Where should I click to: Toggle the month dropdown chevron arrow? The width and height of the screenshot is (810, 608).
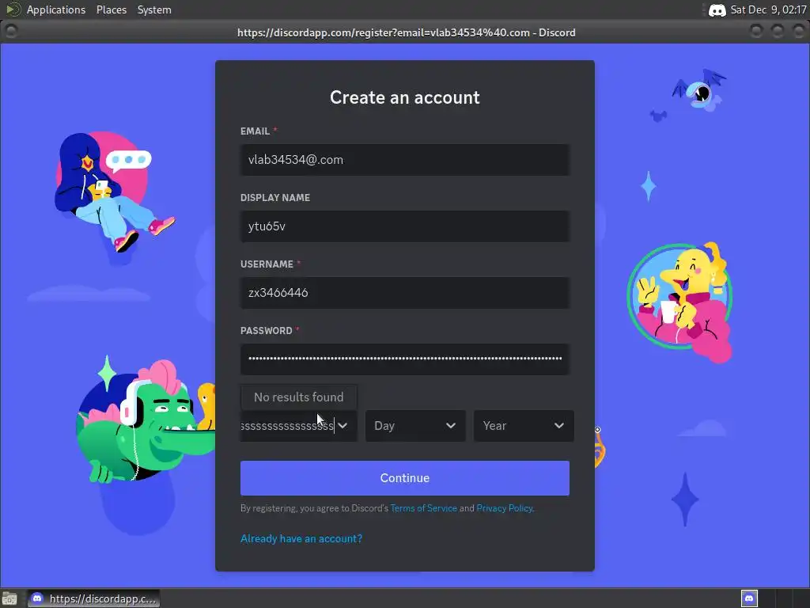pos(343,426)
